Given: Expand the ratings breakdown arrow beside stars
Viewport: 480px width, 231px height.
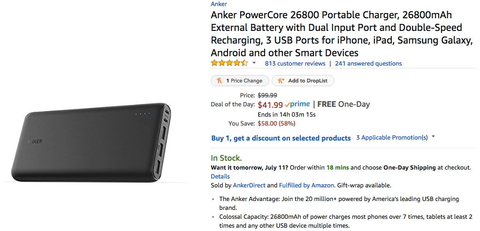Looking at the screenshot, I should 254,63.
